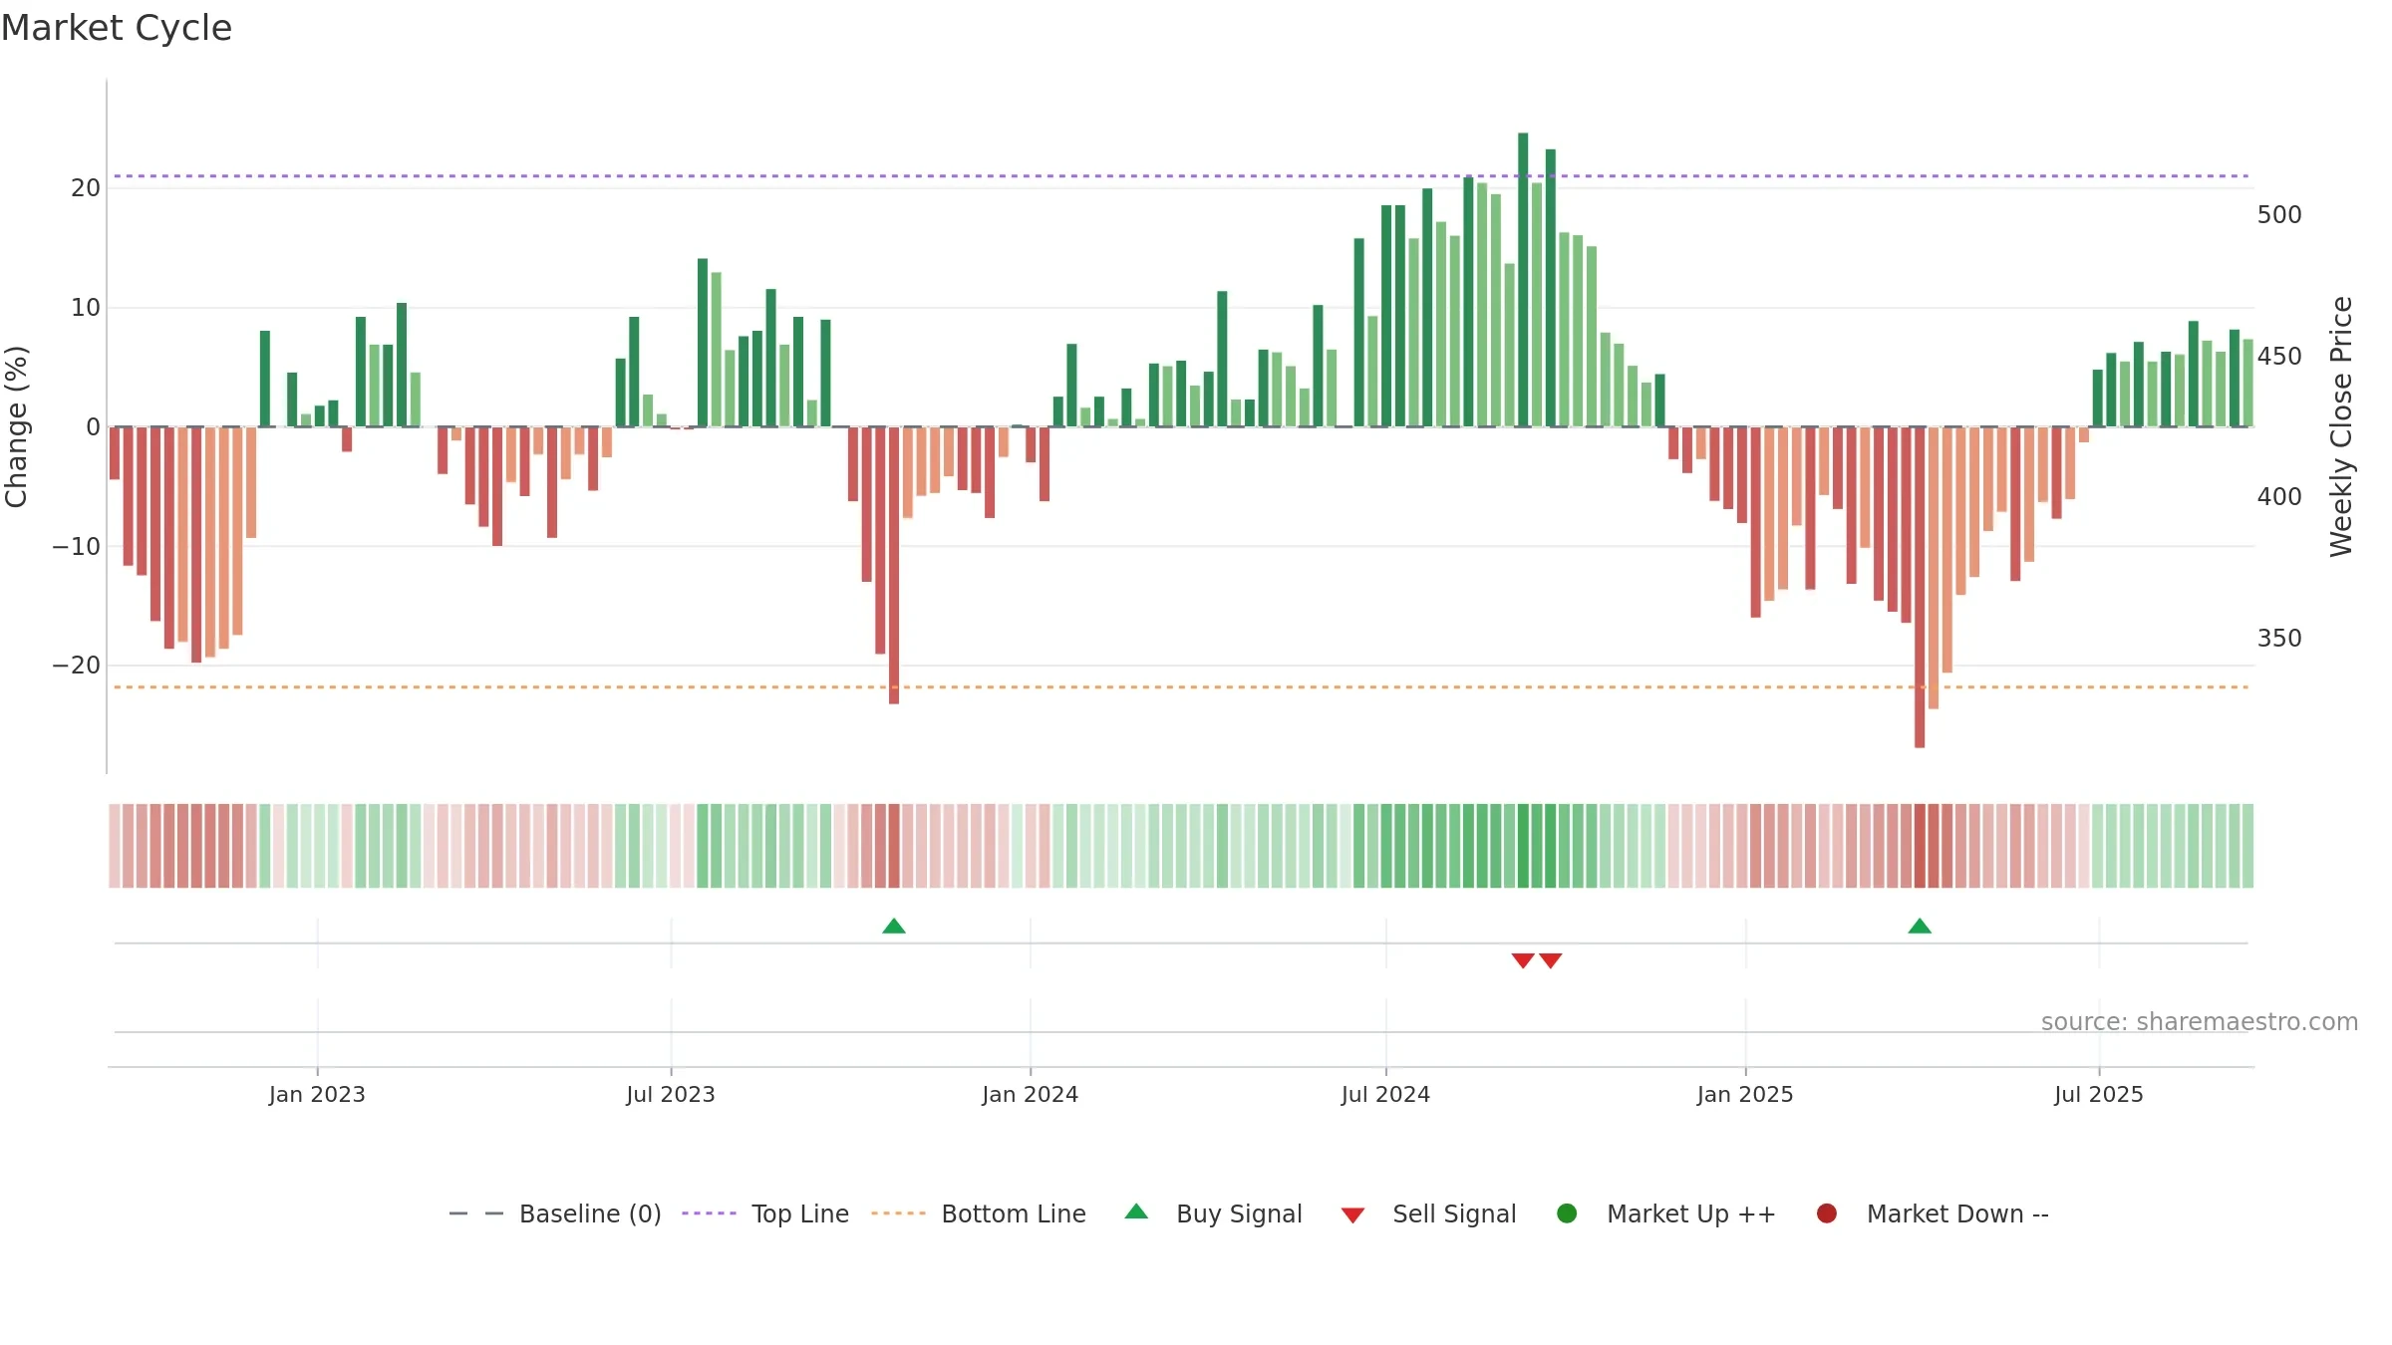This screenshot has width=2392, height=1345.
Task: Click the purple dotted Top Line legend swatch
Action: point(709,1213)
